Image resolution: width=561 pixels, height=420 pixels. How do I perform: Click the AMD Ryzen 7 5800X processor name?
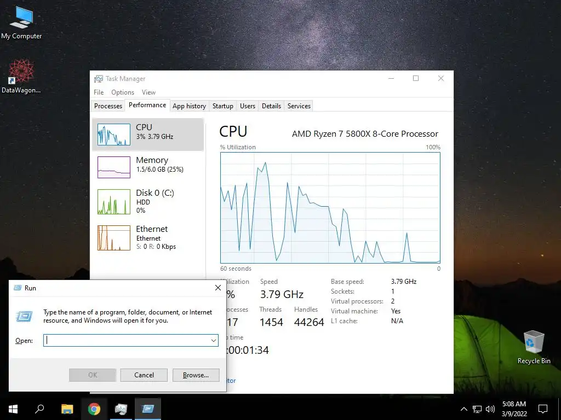pos(365,134)
